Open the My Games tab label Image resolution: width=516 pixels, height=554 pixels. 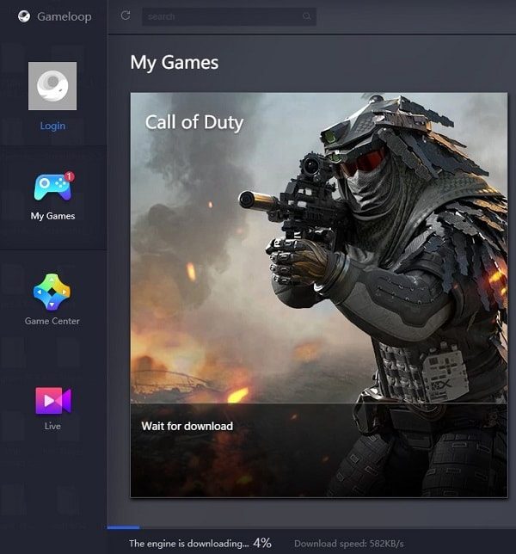coord(52,216)
